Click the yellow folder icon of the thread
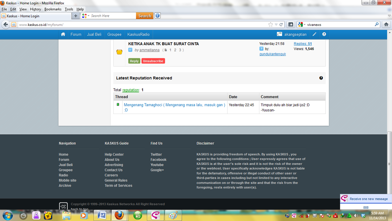Image resolution: width=392 pixels, height=221 pixels. tap(119, 52)
